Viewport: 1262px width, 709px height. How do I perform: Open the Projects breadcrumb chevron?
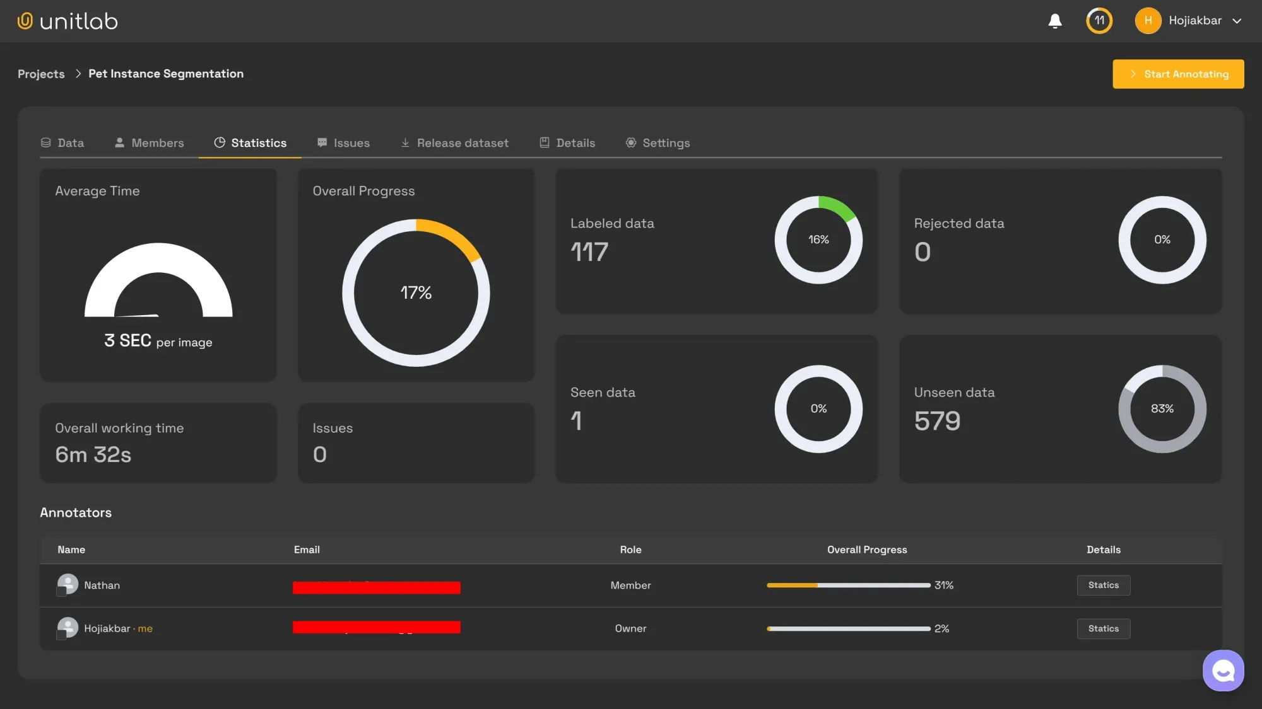pos(78,73)
